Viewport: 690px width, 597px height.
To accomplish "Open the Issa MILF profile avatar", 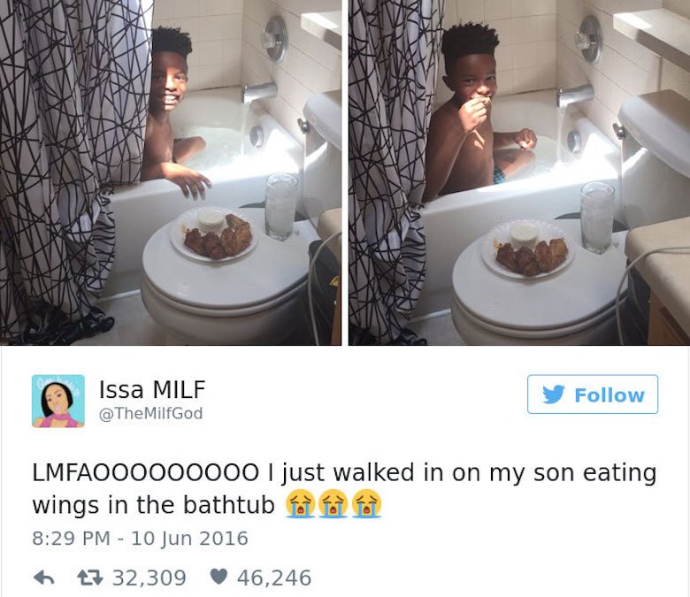I will pyautogui.click(x=58, y=402).
